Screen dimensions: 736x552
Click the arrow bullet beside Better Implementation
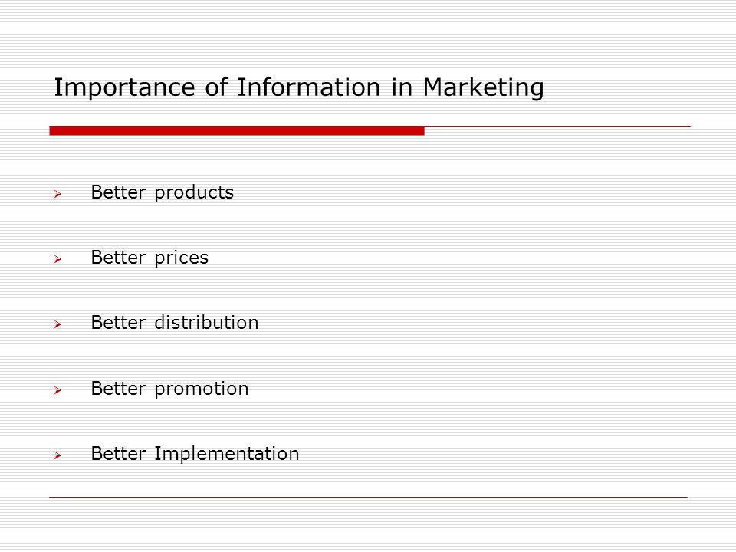coord(58,455)
